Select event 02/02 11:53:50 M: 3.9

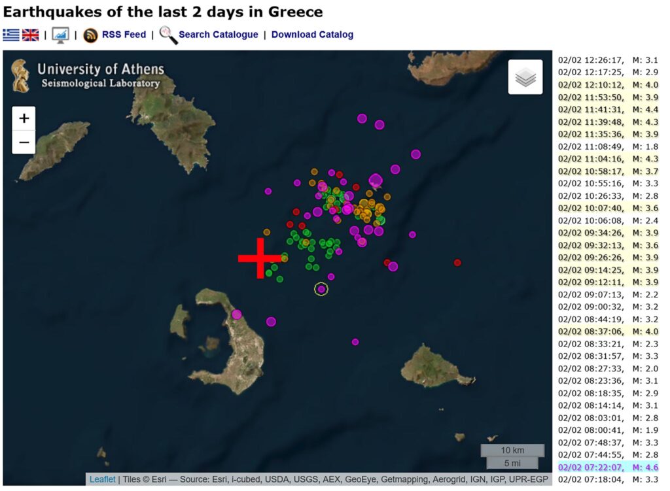point(608,97)
